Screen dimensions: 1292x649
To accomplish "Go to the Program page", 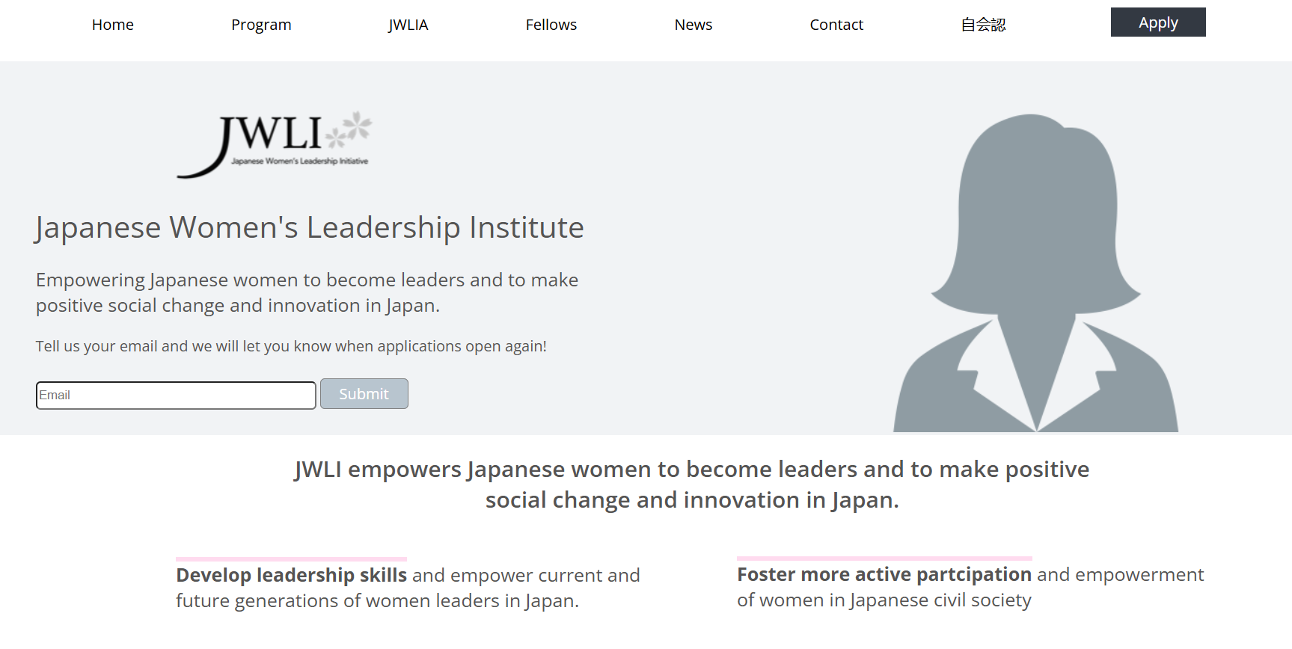I will point(261,25).
